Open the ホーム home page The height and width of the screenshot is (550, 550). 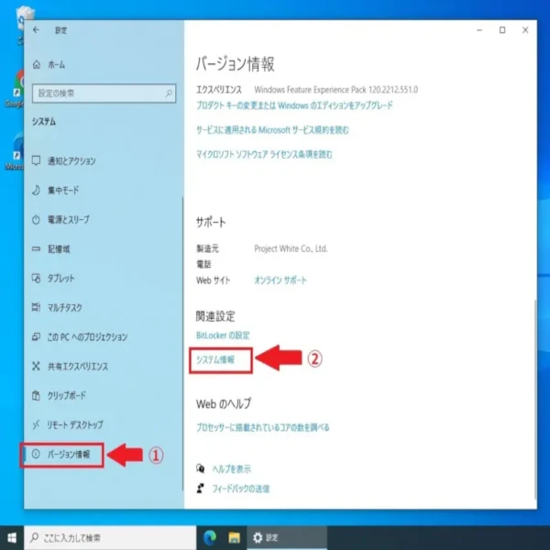click(x=56, y=65)
